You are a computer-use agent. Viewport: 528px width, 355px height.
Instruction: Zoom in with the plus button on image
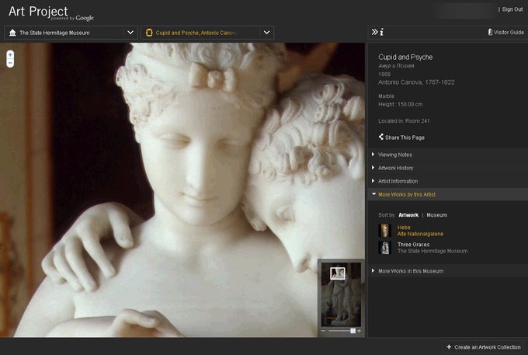click(x=10, y=54)
